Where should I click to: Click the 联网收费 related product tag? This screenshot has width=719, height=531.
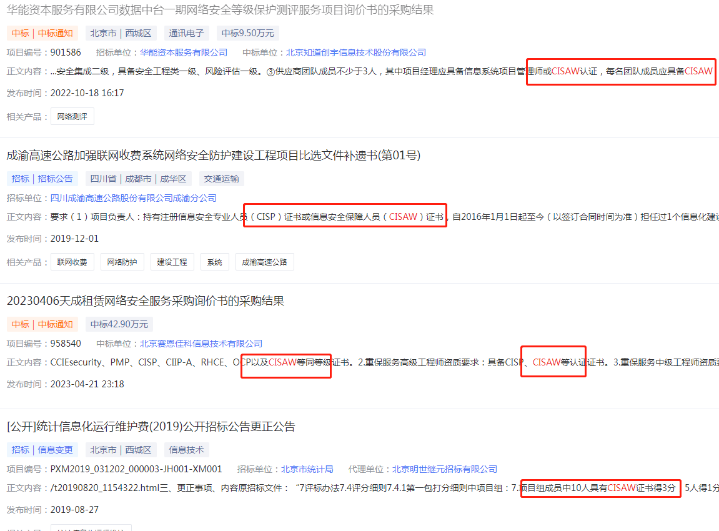click(72, 262)
